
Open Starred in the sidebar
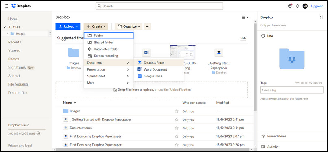pyautogui.click(x=14, y=51)
